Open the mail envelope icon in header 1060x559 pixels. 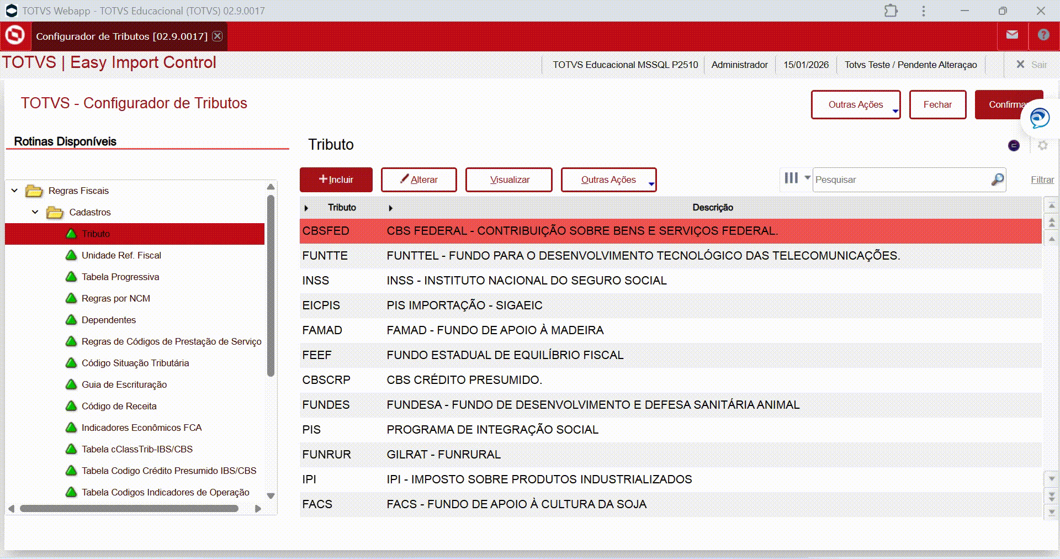click(1012, 35)
